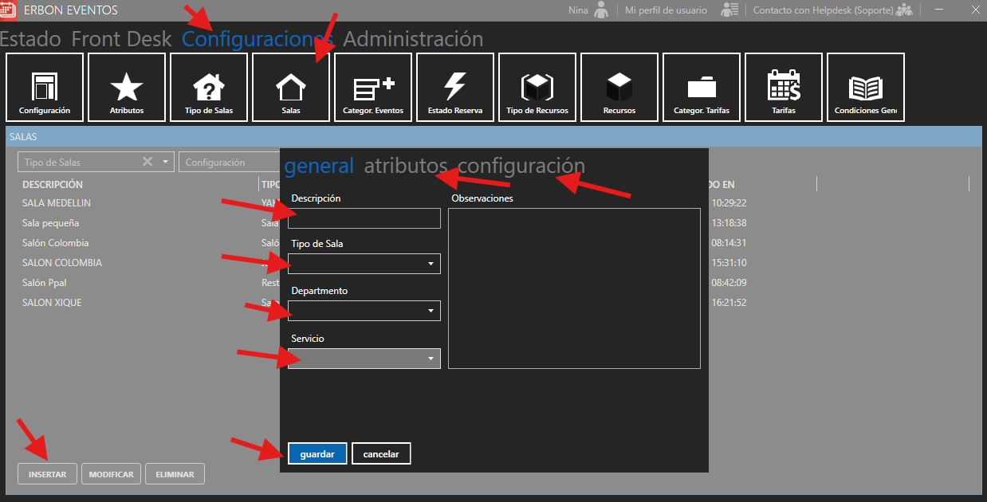The image size is (987, 502).
Task: Open the Condiciones Generales book tile
Action: pyautogui.click(x=866, y=87)
